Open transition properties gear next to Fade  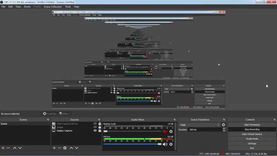point(223,125)
